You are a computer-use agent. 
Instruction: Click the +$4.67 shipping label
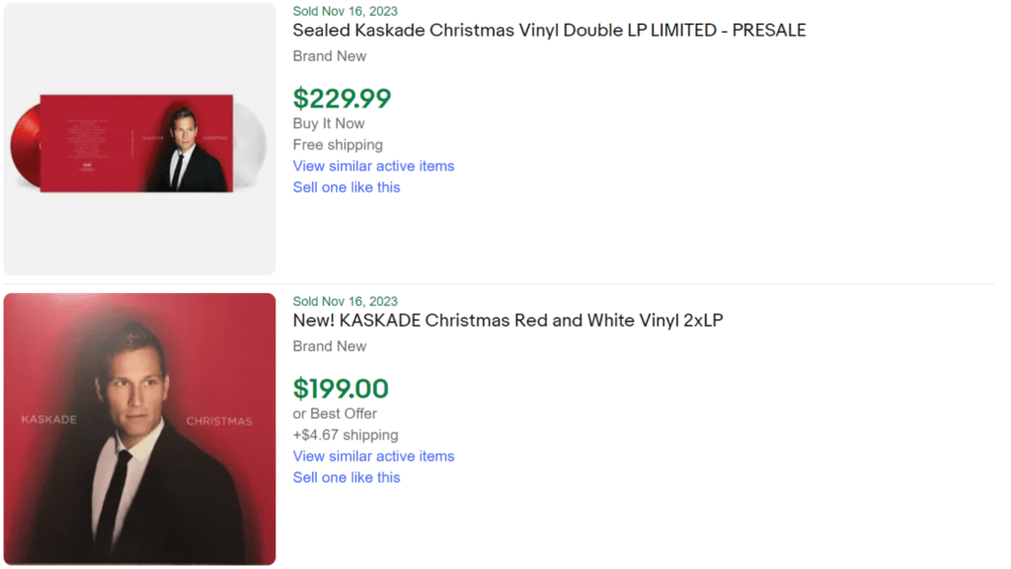tap(345, 435)
